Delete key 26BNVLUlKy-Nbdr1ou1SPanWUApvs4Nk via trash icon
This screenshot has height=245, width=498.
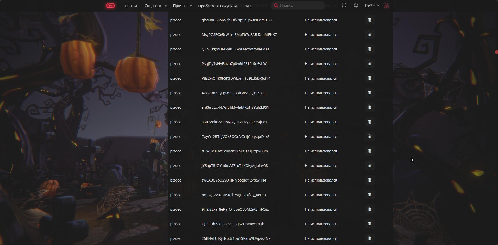pos(370,238)
